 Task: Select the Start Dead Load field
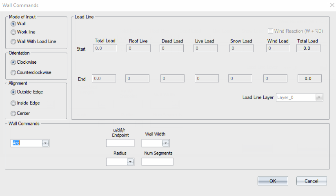(171, 48)
